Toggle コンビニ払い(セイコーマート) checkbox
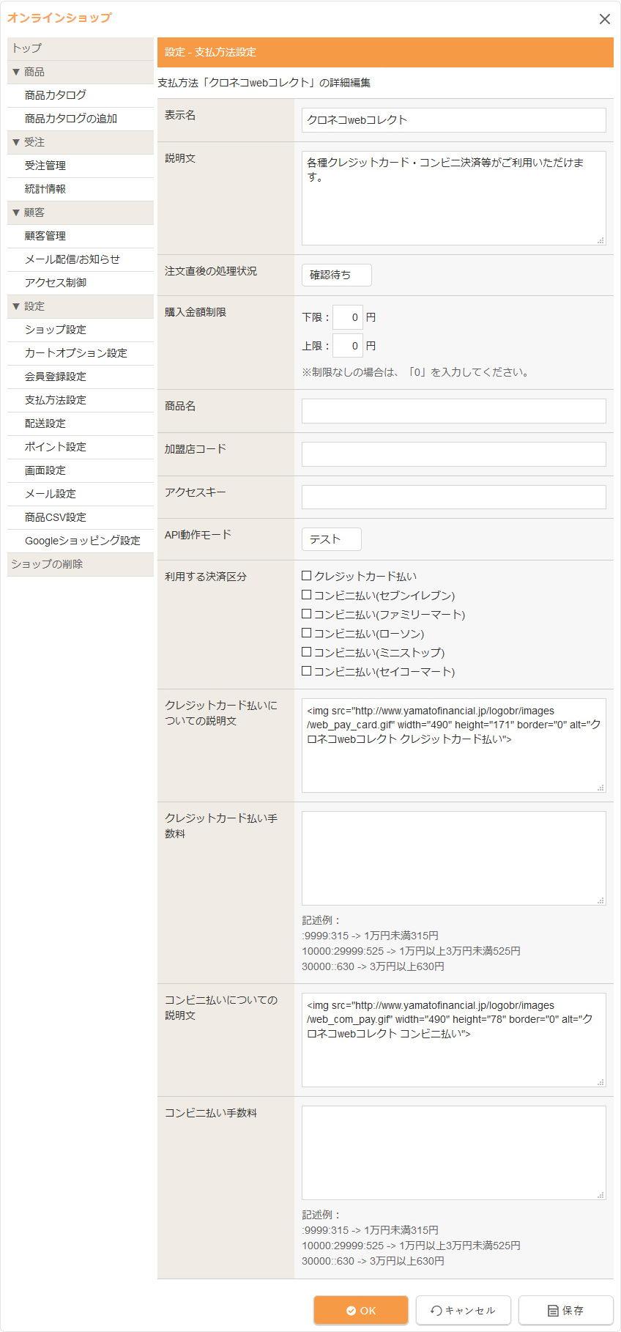The height and width of the screenshot is (1332, 621). click(x=307, y=671)
